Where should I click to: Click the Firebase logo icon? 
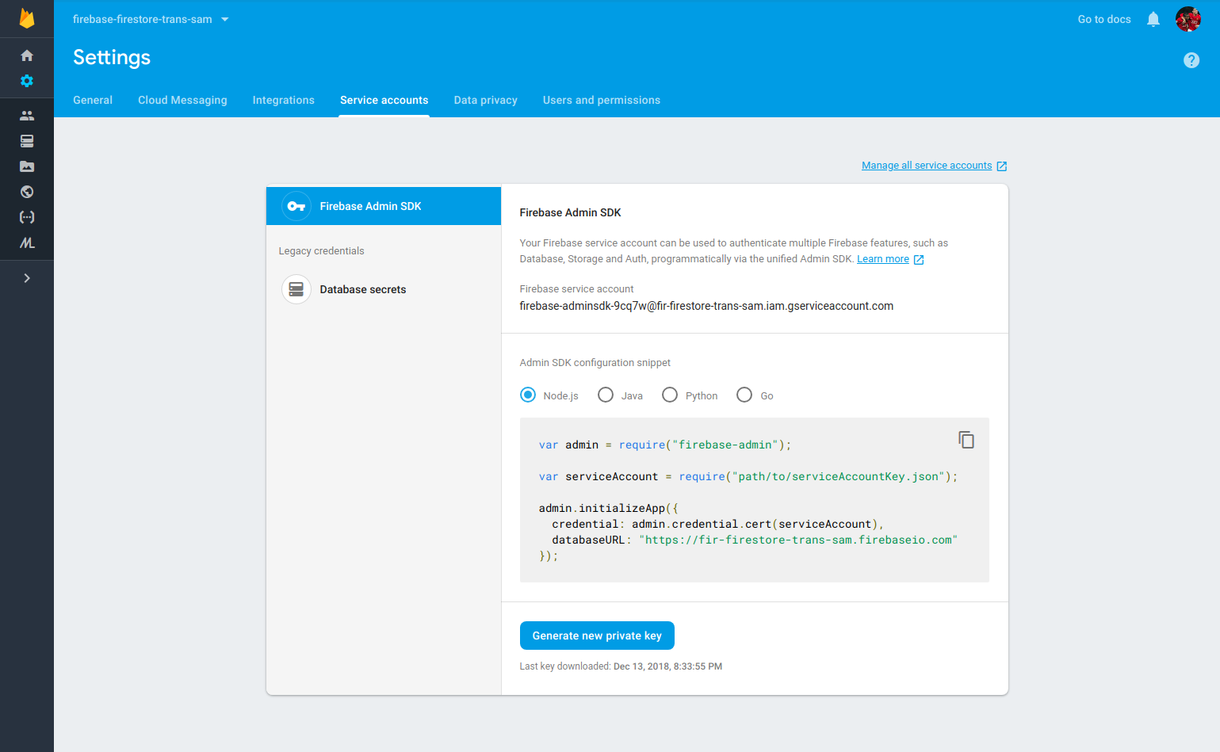[27, 19]
